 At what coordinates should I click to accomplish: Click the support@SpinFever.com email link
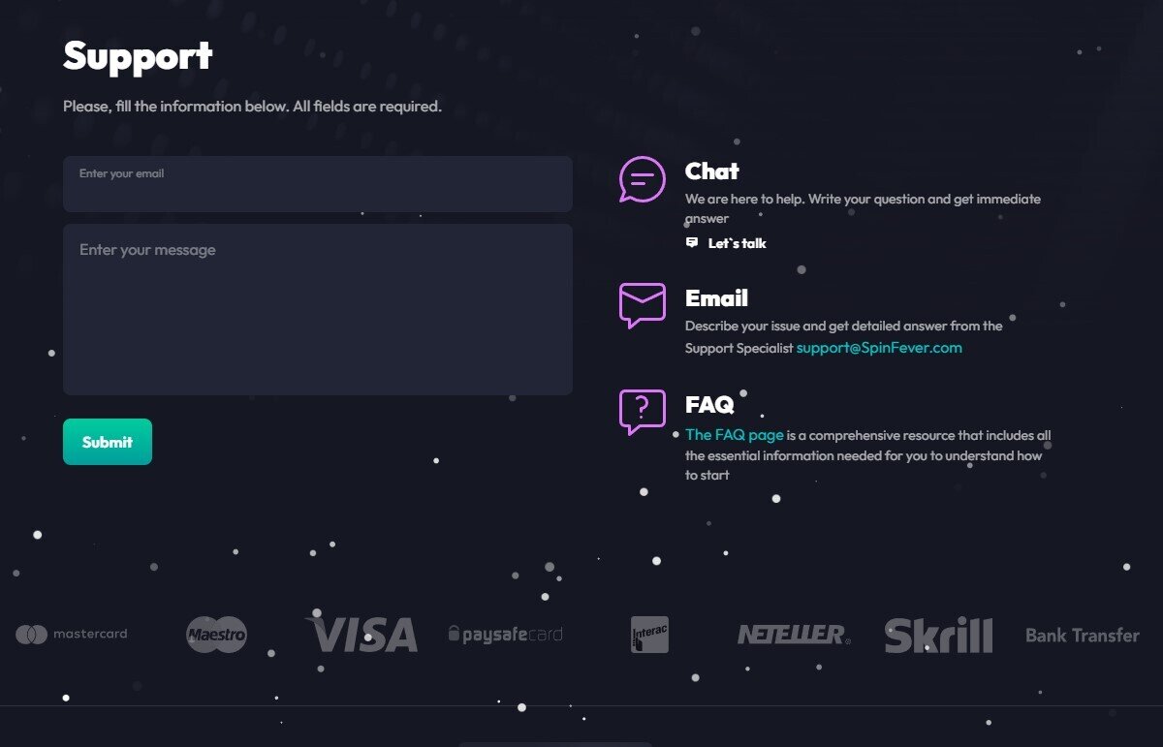pyautogui.click(x=879, y=348)
